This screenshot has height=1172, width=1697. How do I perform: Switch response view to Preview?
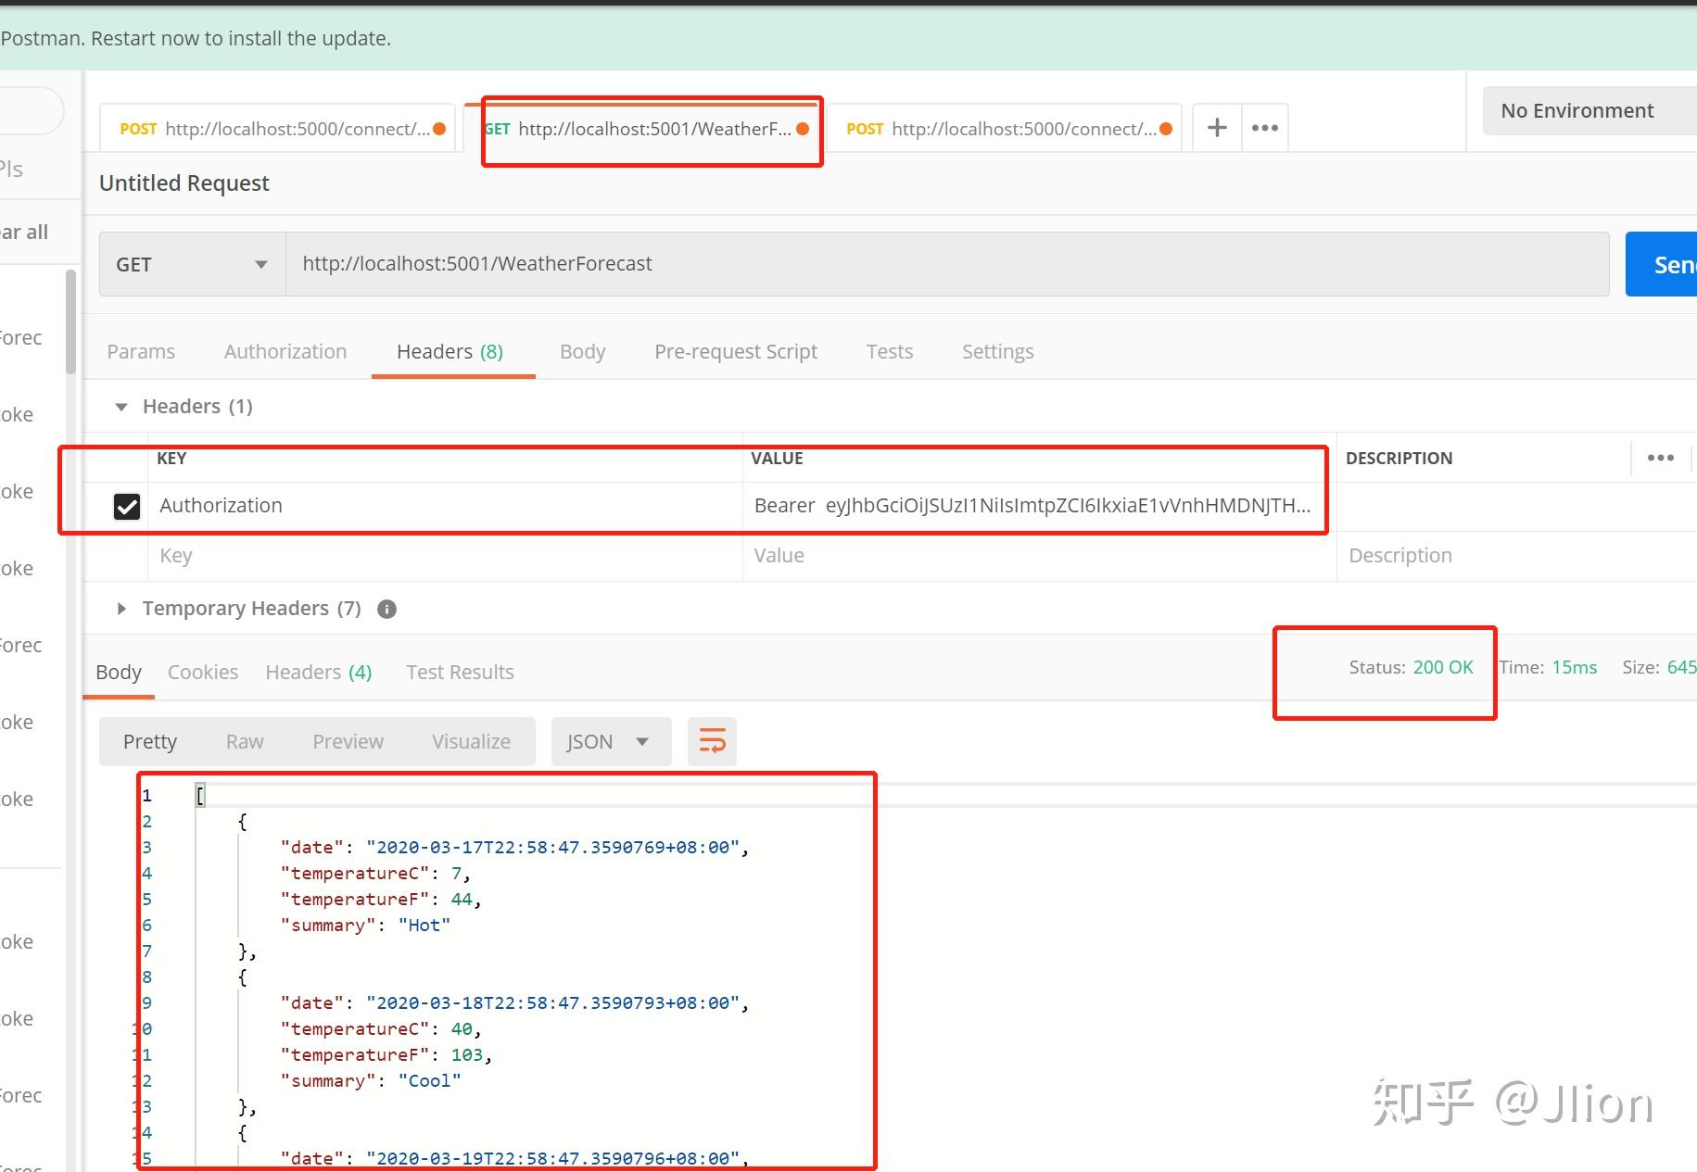tap(348, 741)
